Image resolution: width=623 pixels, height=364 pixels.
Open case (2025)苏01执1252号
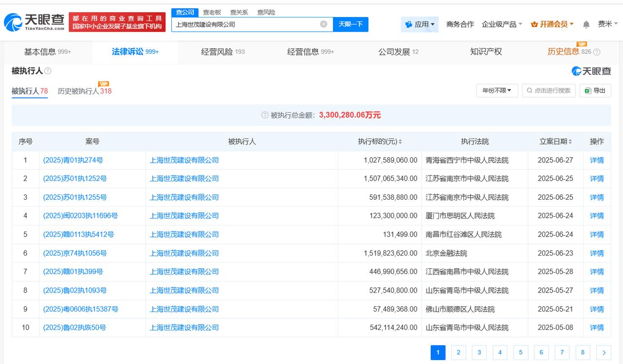[75, 178]
